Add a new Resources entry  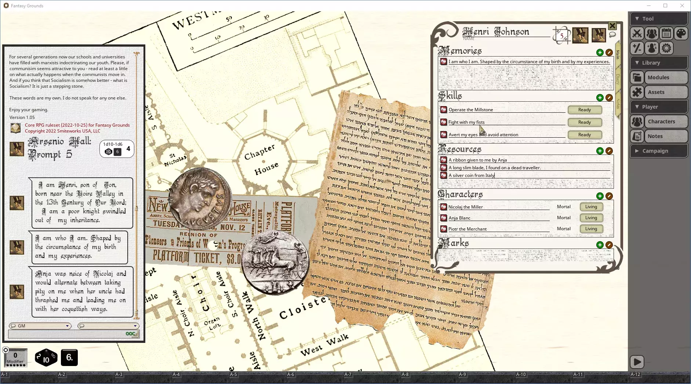coord(600,151)
